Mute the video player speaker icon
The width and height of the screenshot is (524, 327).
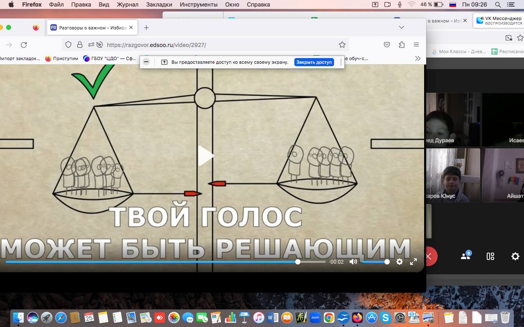353,262
